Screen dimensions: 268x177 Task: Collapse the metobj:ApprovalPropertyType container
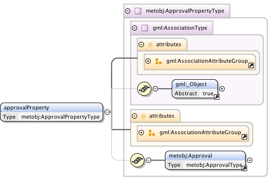tap(127, 11)
